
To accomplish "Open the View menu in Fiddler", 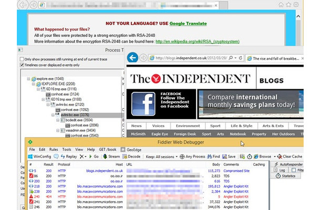I will tap(79, 150).
